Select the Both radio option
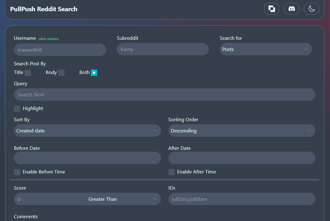The image size is (330, 221). click(94, 73)
